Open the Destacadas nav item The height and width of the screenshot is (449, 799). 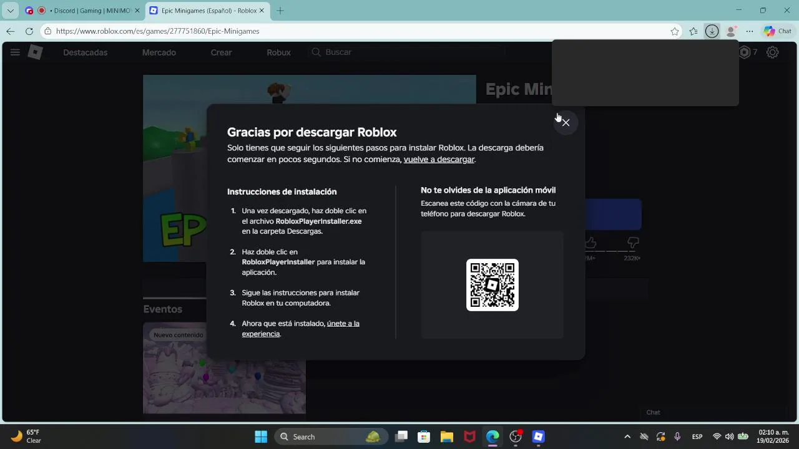coord(85,52)
